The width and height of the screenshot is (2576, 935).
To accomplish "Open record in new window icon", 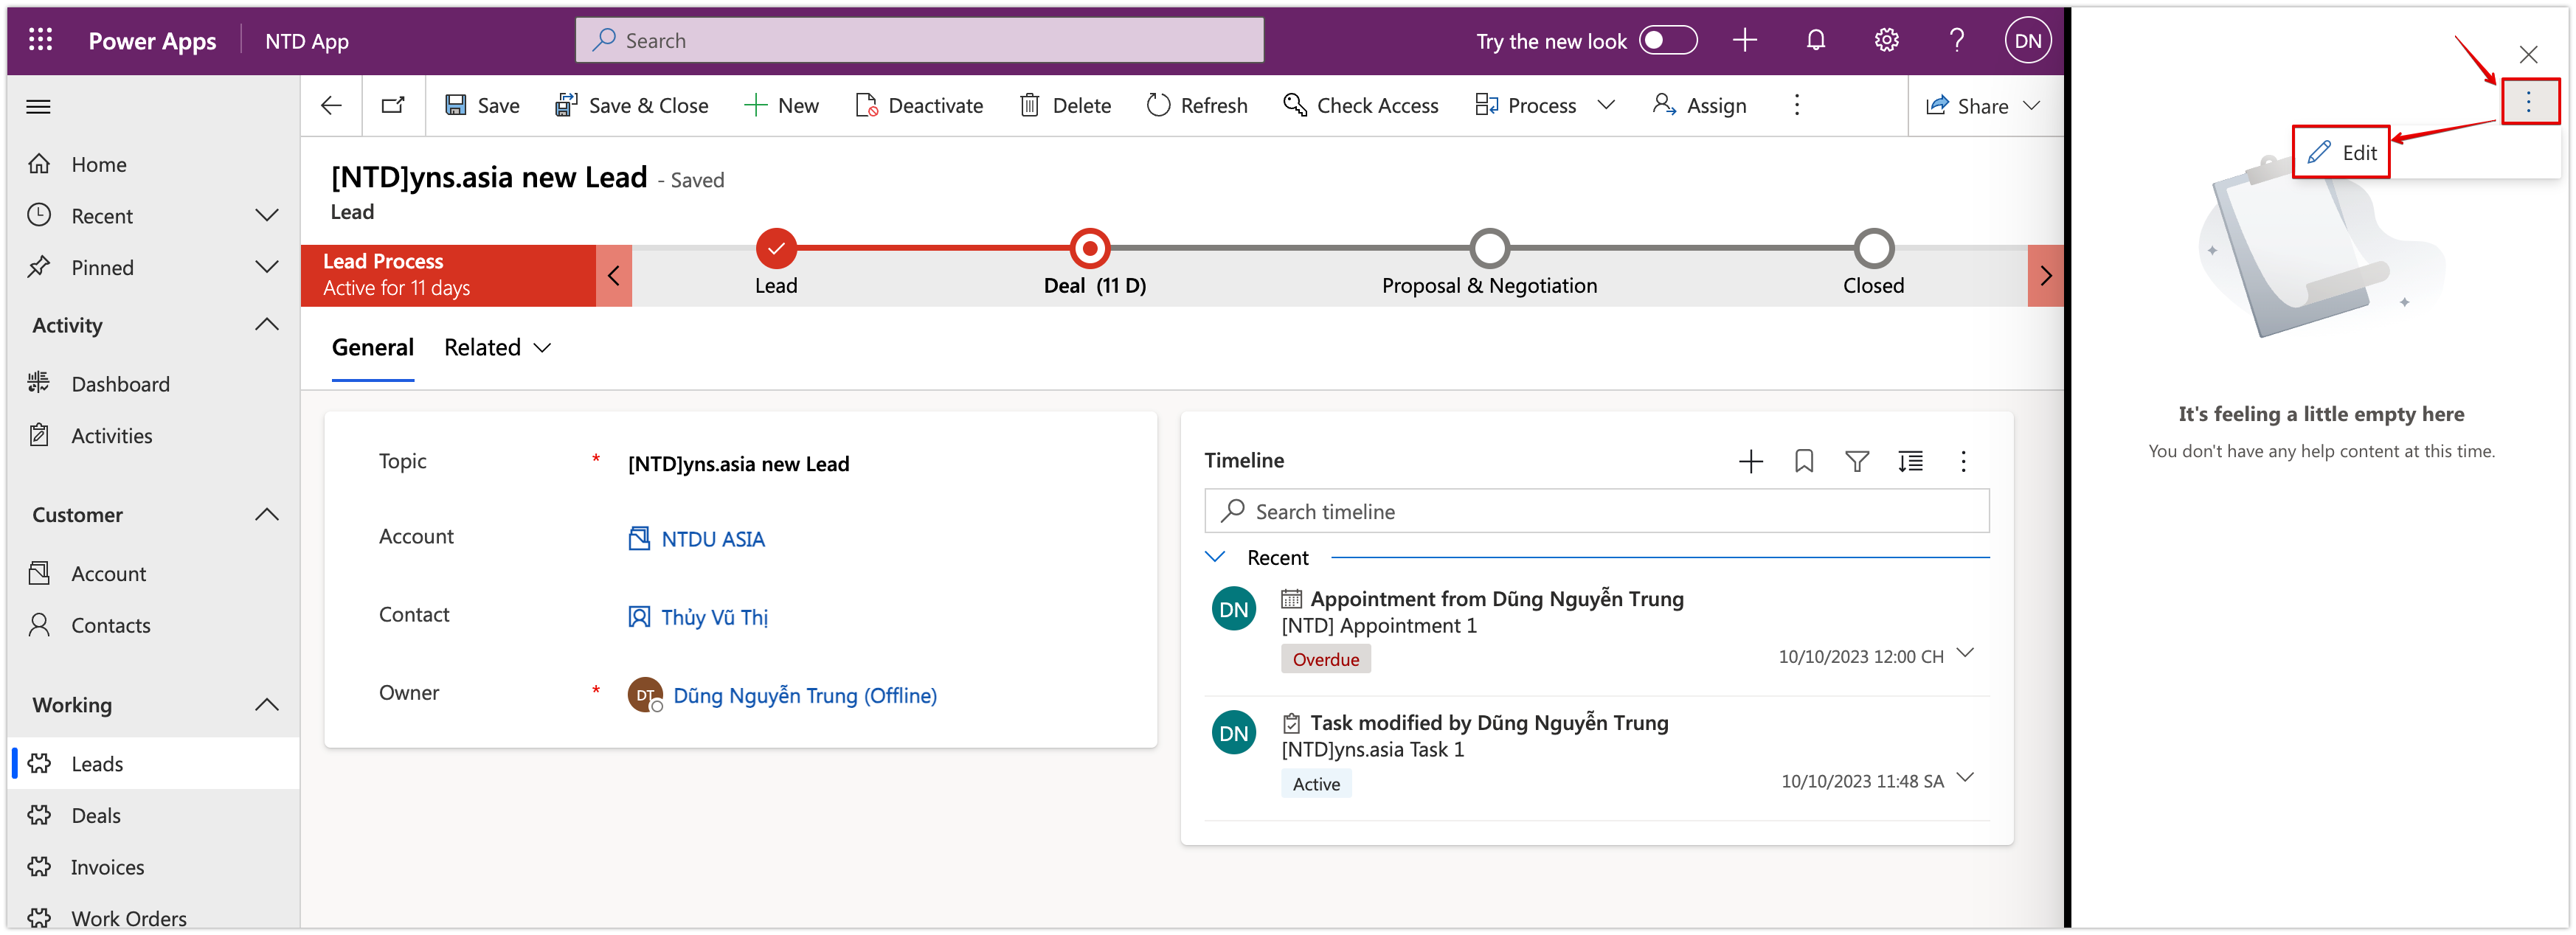I will tap(393, 105).
